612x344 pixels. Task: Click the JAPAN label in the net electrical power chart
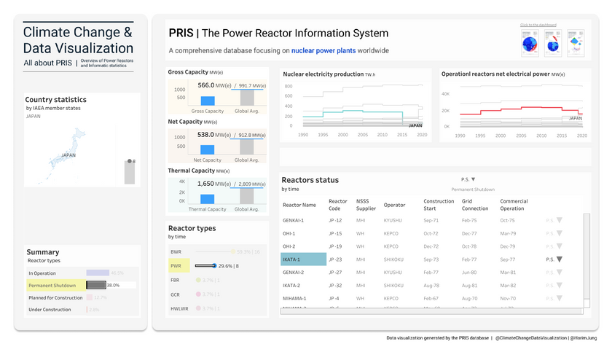point(576,118)
